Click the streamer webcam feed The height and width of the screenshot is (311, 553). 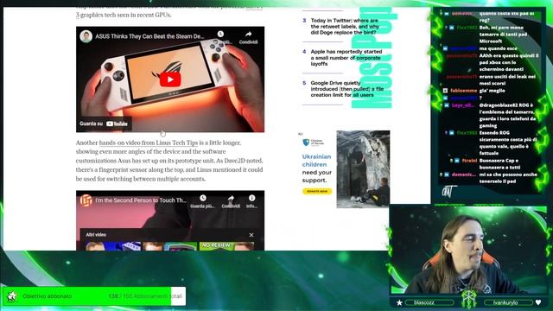(x=468, y=251)
